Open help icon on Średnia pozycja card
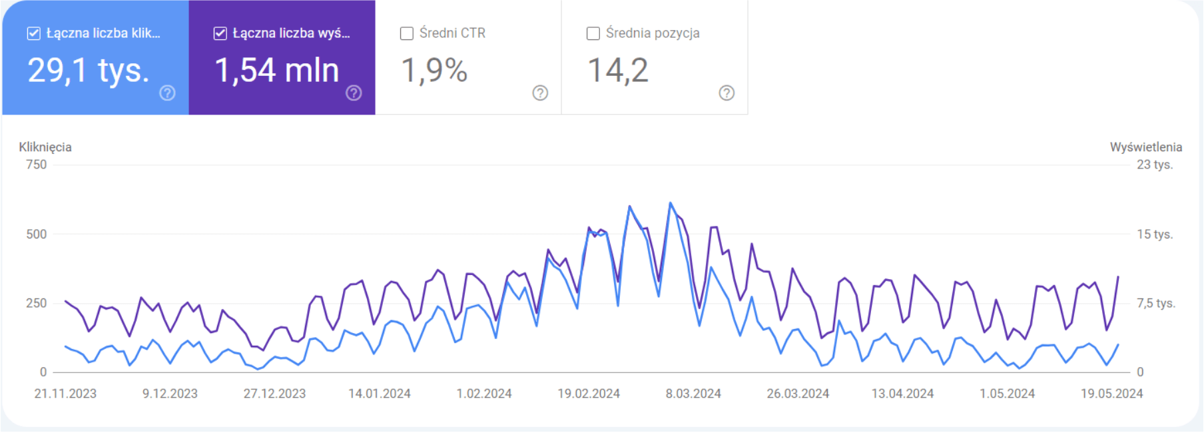The image size is (1204, 433). click(727, 93)
